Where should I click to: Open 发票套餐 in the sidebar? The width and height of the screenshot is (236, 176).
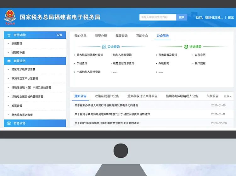pos(17,106)
